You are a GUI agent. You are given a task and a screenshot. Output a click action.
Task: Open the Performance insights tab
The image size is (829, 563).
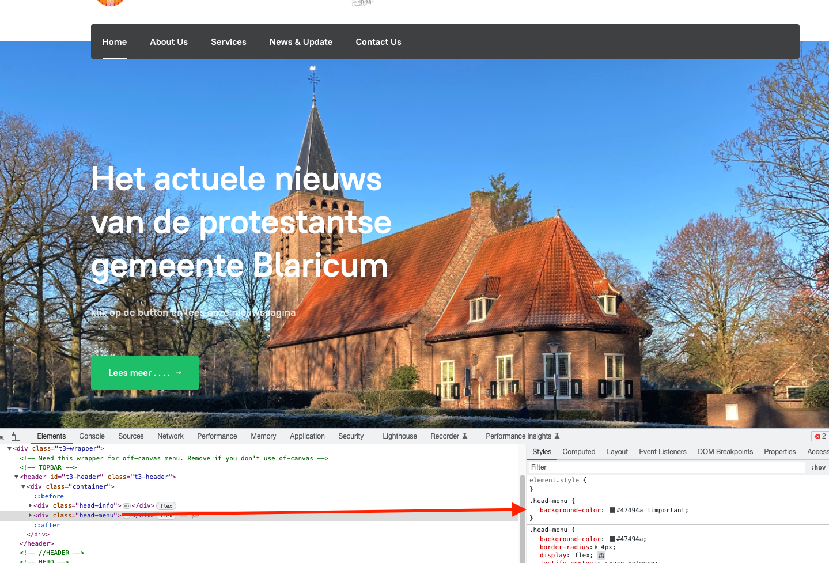coord(523,436)
